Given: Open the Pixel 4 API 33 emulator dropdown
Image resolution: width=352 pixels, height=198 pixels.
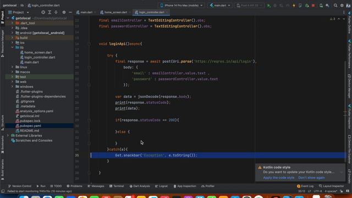Looking at the screenshot, I should pyautogui.click(x=249, y=5).
